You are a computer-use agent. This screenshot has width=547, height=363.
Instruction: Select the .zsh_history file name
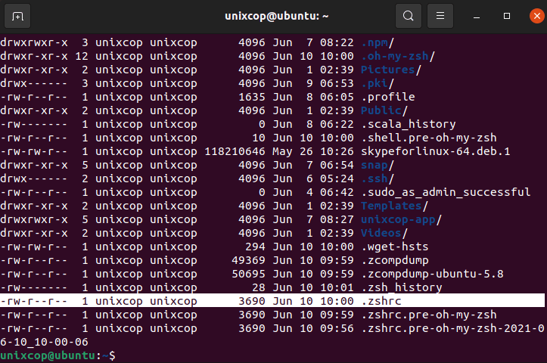pos(402,287)
